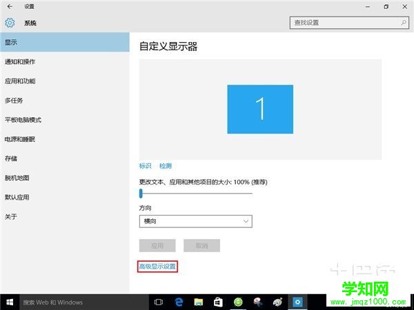This screenshot has width=414, height=310.
Task: Click in the 查找设置 search field
Action: tap(349, 23)
